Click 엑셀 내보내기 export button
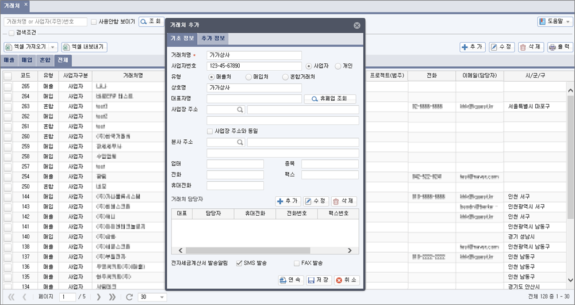 click(x=85, y=47)
